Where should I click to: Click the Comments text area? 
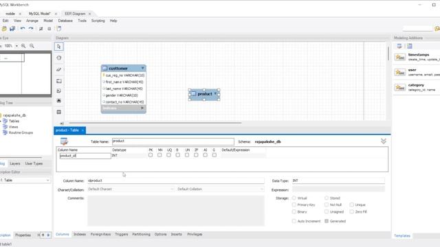click(x=176, y=211)
